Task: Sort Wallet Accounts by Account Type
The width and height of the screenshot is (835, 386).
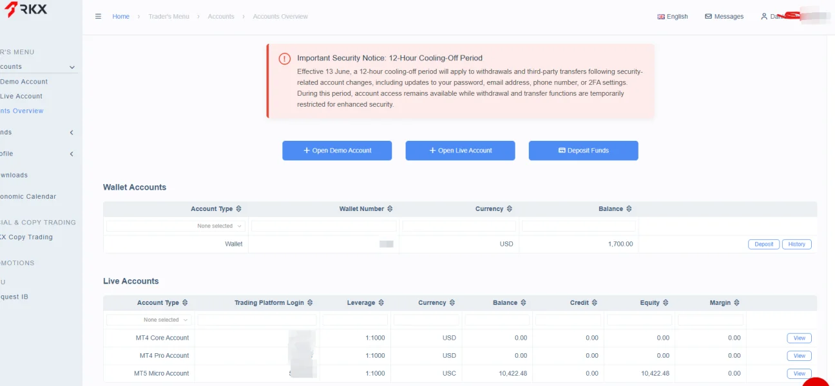Action: (x=239, y=209)
